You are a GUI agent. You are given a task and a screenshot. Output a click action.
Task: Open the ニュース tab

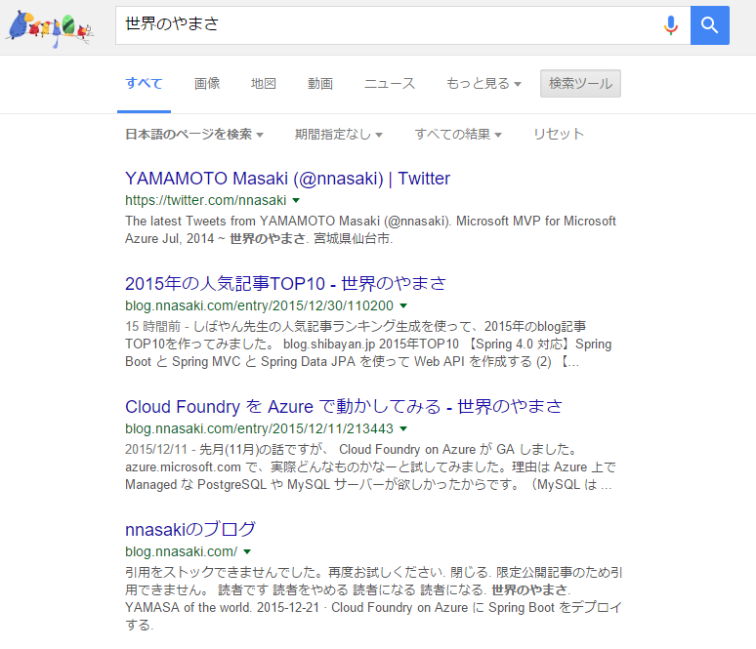point(389,83)
